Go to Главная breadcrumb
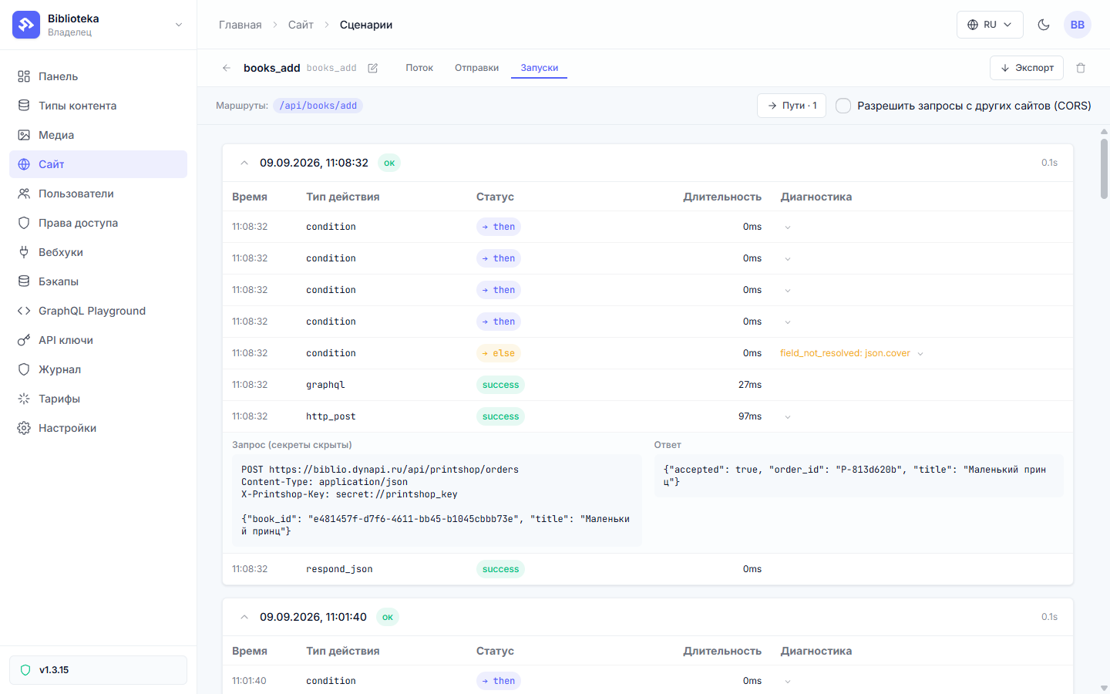 [x=240, y=25]
